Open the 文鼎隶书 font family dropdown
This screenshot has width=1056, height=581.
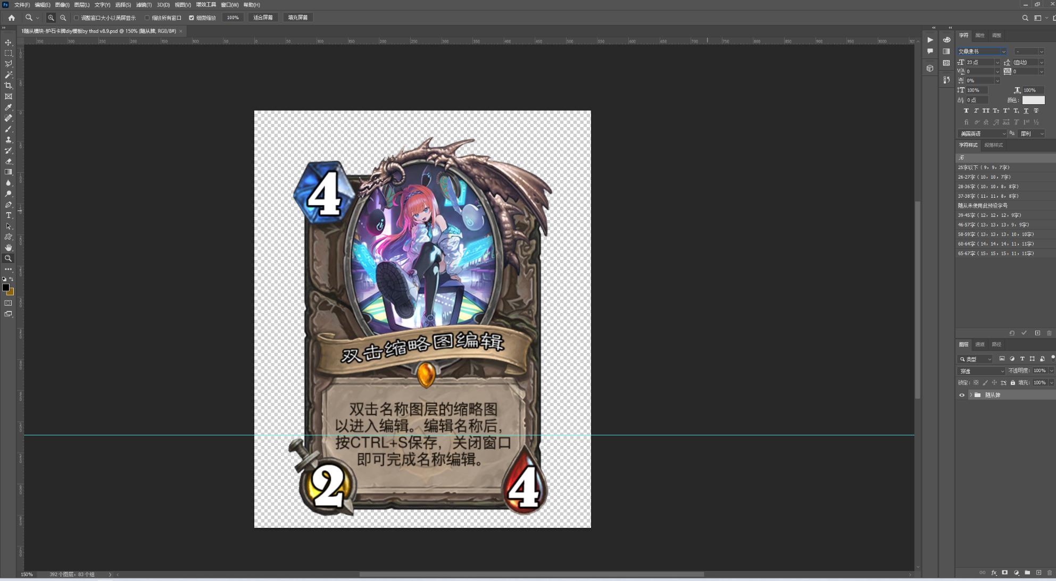(x=1003, y=52)
